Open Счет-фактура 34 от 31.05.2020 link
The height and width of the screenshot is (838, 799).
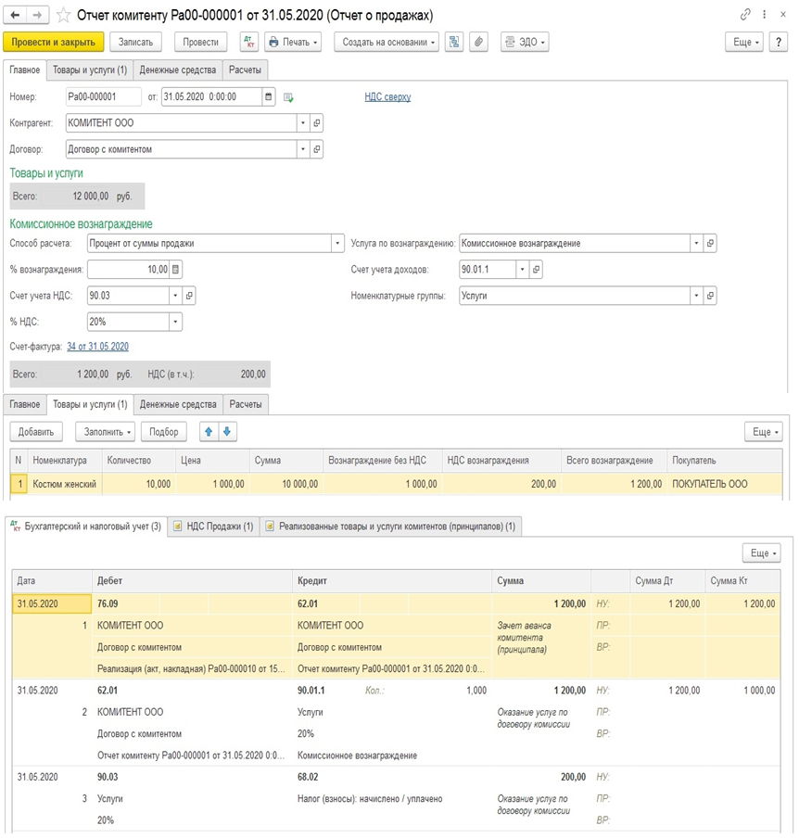tap(97, 347)
